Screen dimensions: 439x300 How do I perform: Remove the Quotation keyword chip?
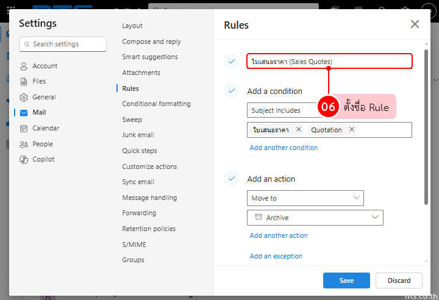[352, 129]
